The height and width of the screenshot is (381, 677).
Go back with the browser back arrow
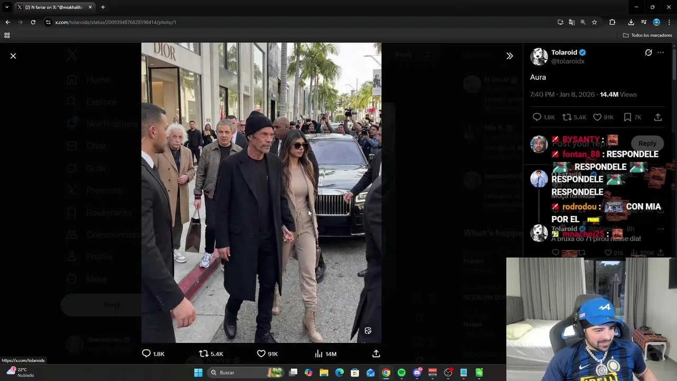[7, 22]
